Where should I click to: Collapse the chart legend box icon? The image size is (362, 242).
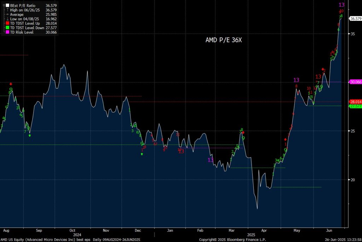point(4,5)
